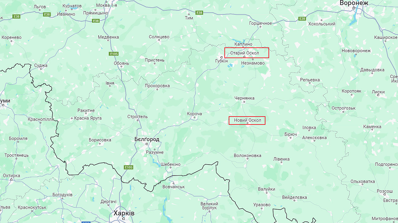Click the E105 road shield near Обоянь
Image resolution: width=398 pixels, height=223 pixels.
click(114, 54)
